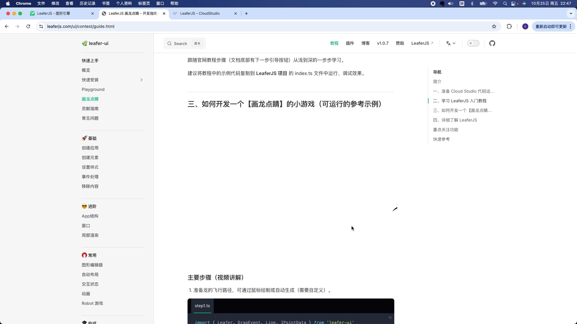Click the 图形编辑器 sidebar link
The image size is (577, 324).
coord(92,265)
